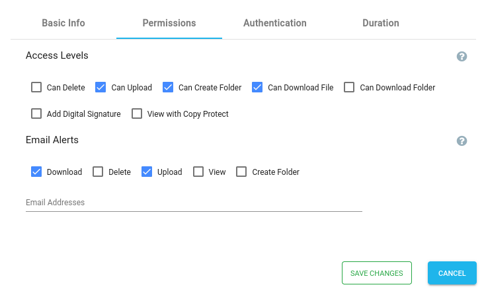Disable the Download email alert
Screen dimensions: 484x295
point(36,172)
